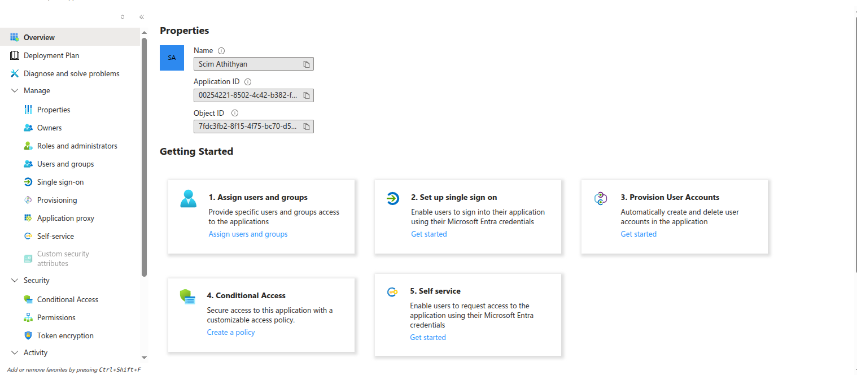Viewport: 857px width, 375px height.
Task: Click the Provision User Accounts card icon
Action: 601,198
